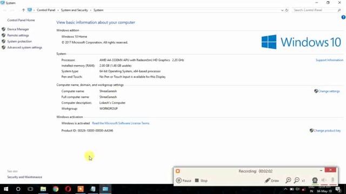346x194 pixels.
Task: Close the recording toolbar with red X
Action: tap(330, 170)
